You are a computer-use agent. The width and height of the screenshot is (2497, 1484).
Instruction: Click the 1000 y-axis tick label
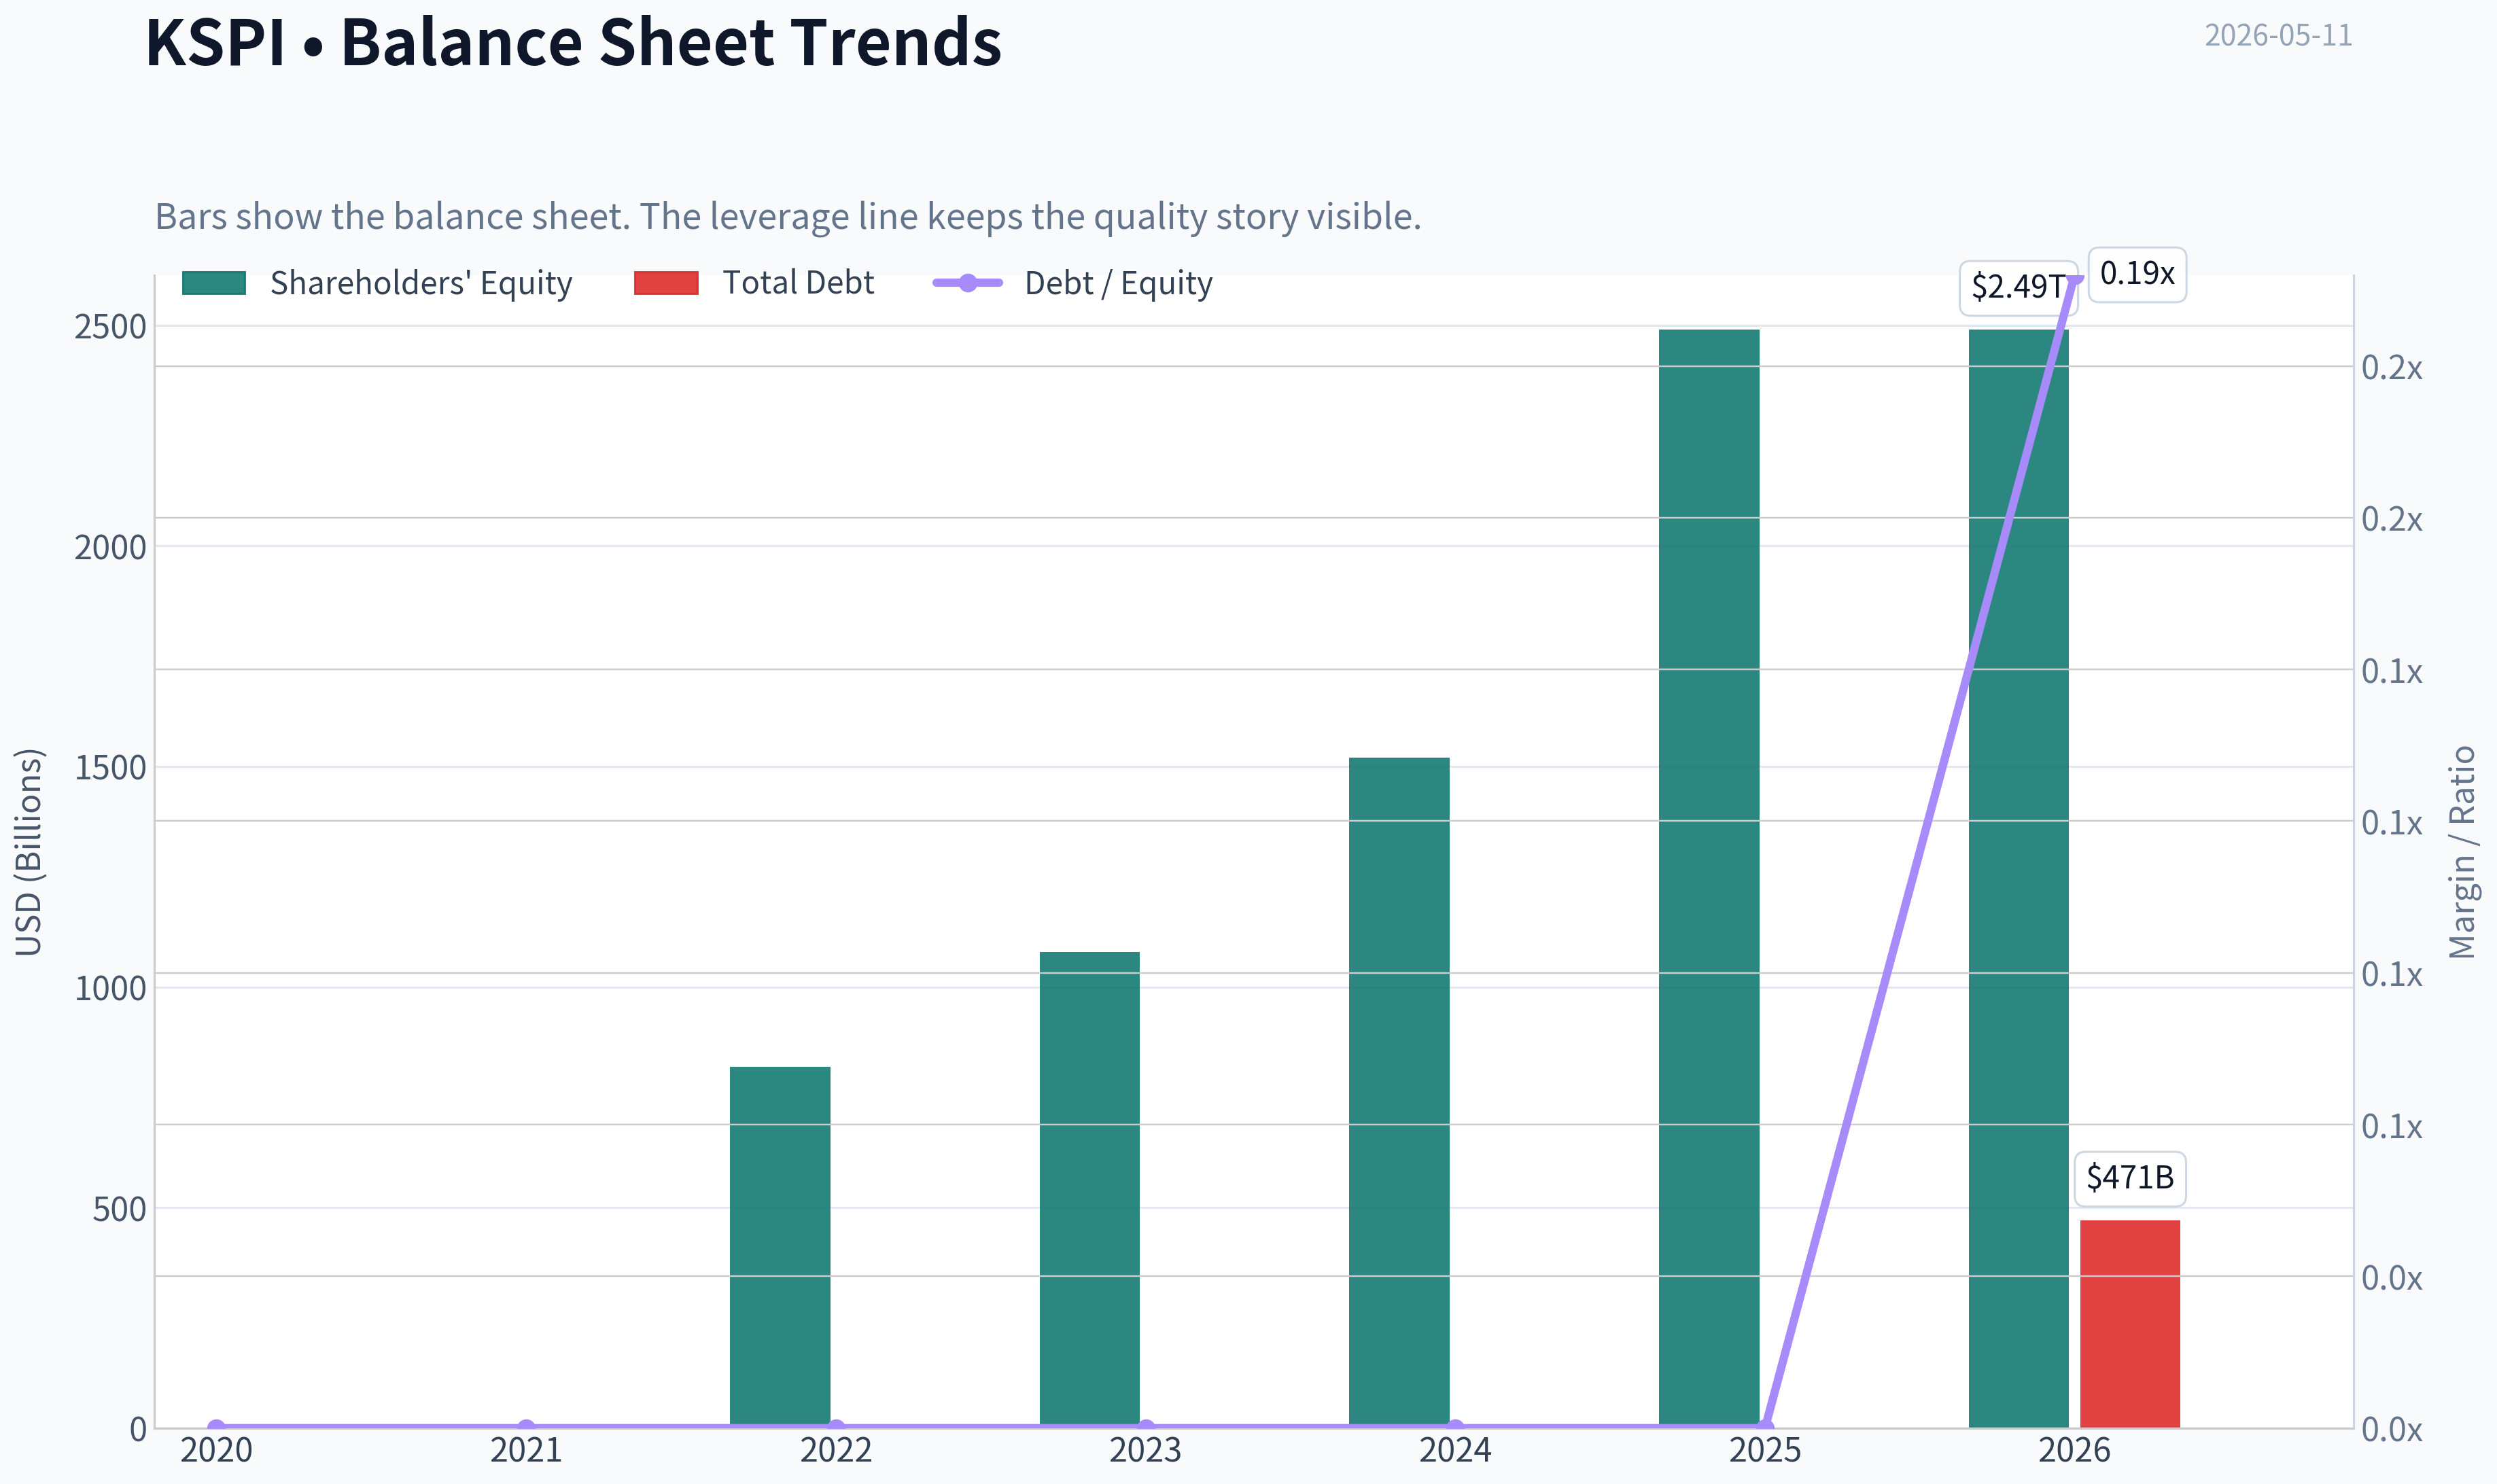point(110,989)
